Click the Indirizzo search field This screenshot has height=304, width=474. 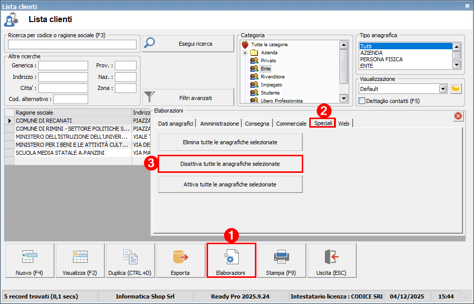63,77
